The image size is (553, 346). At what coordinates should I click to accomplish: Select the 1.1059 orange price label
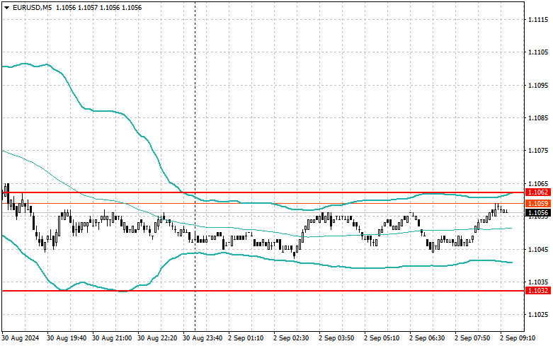coord(537,204)
